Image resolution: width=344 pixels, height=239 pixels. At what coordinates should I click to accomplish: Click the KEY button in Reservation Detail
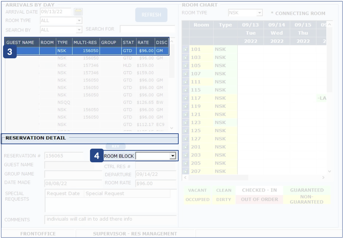[115, 146]
